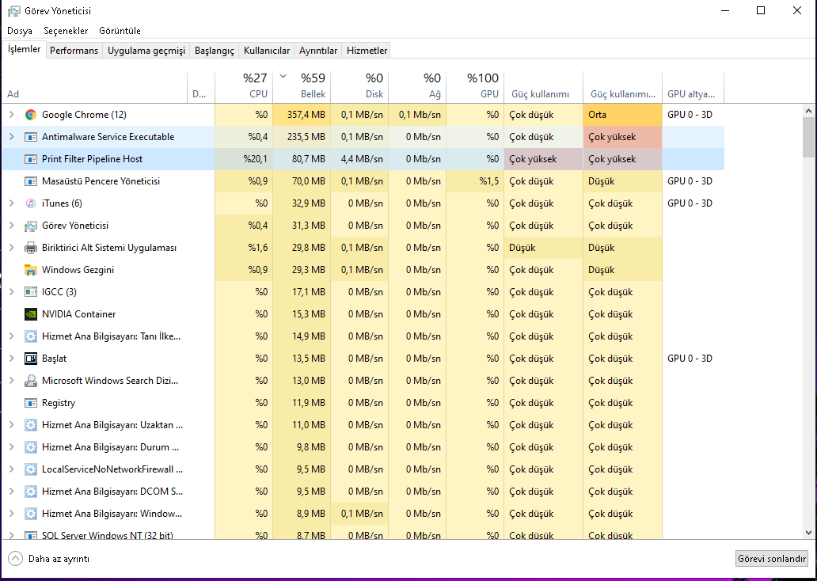Click gear icon of Hizmet Ana Bilgisayarı: Uzaktan
Screen dimensions: 817x581
pos(31,425)
